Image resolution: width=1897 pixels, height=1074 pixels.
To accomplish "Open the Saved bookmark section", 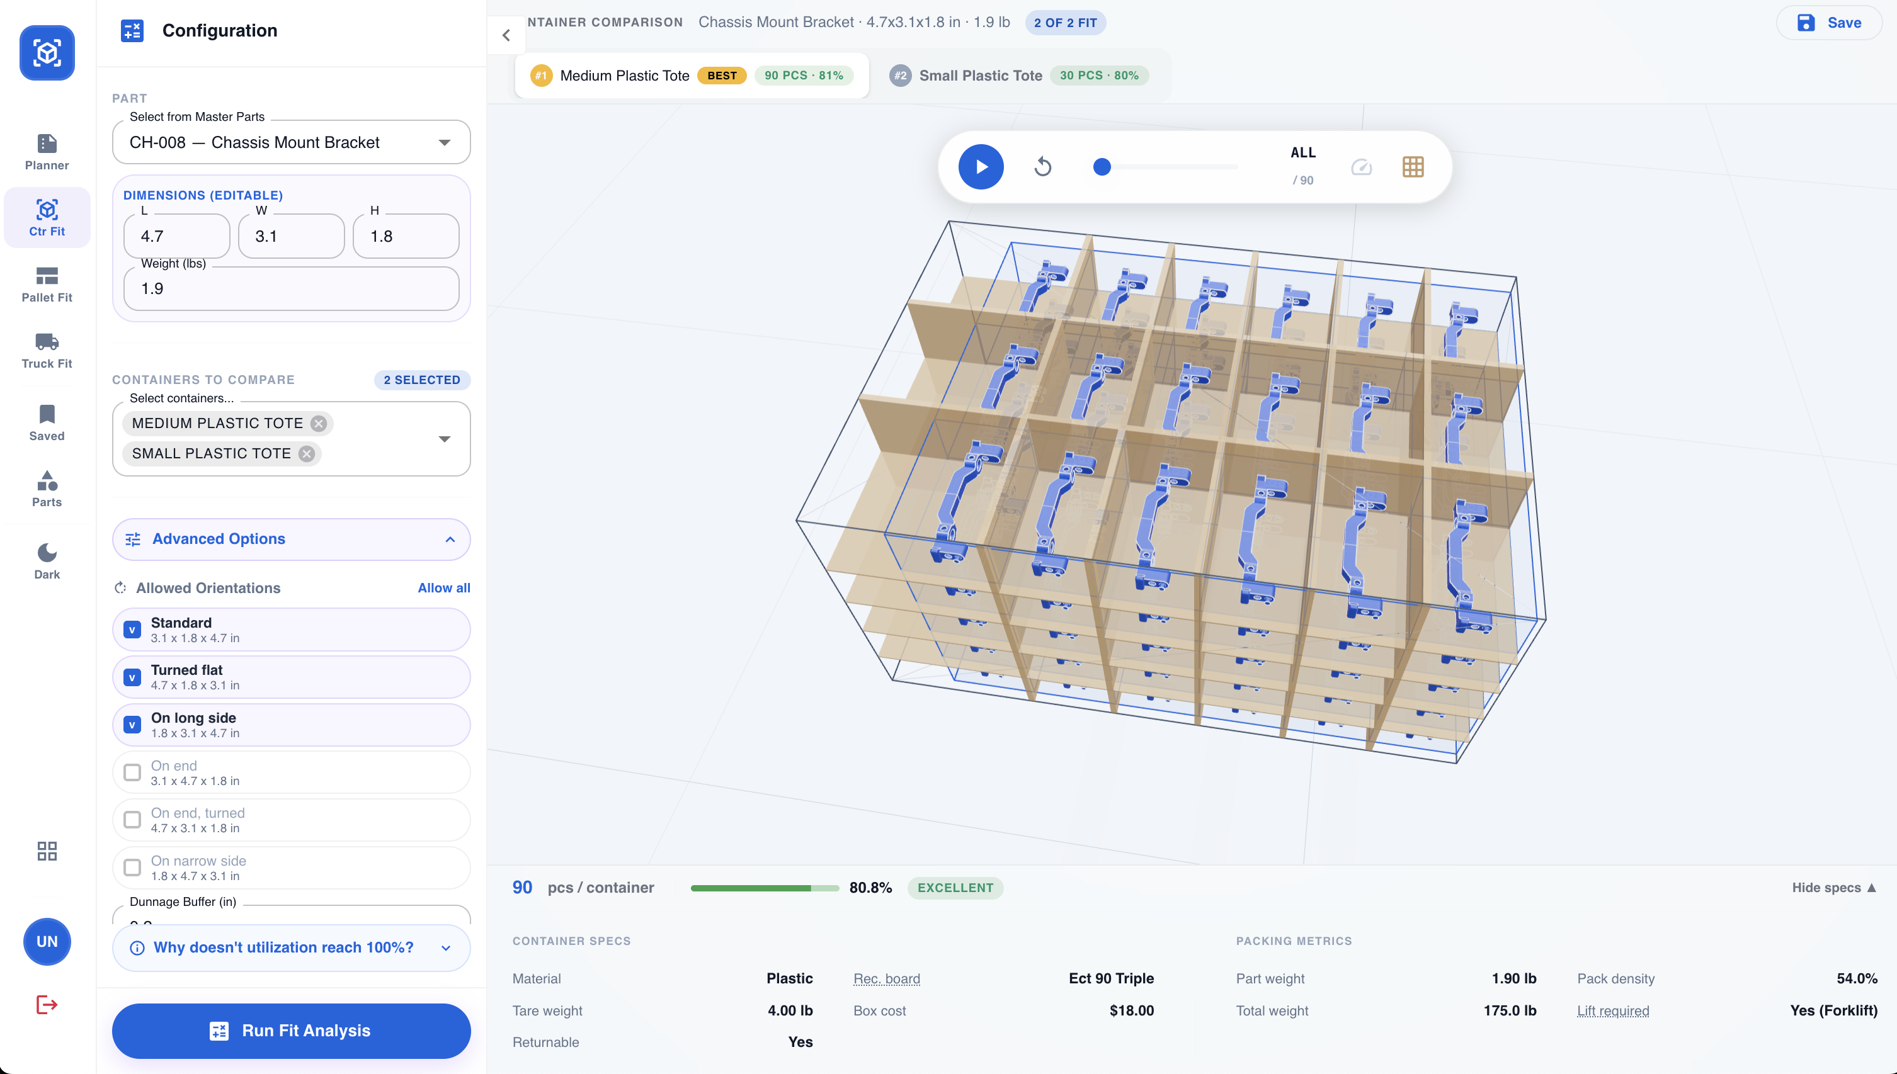I will tap(47, 422).
